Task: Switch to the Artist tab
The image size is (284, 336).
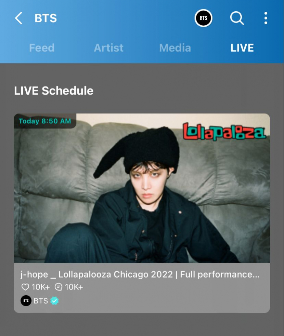Action: click(x=108, y=48)
